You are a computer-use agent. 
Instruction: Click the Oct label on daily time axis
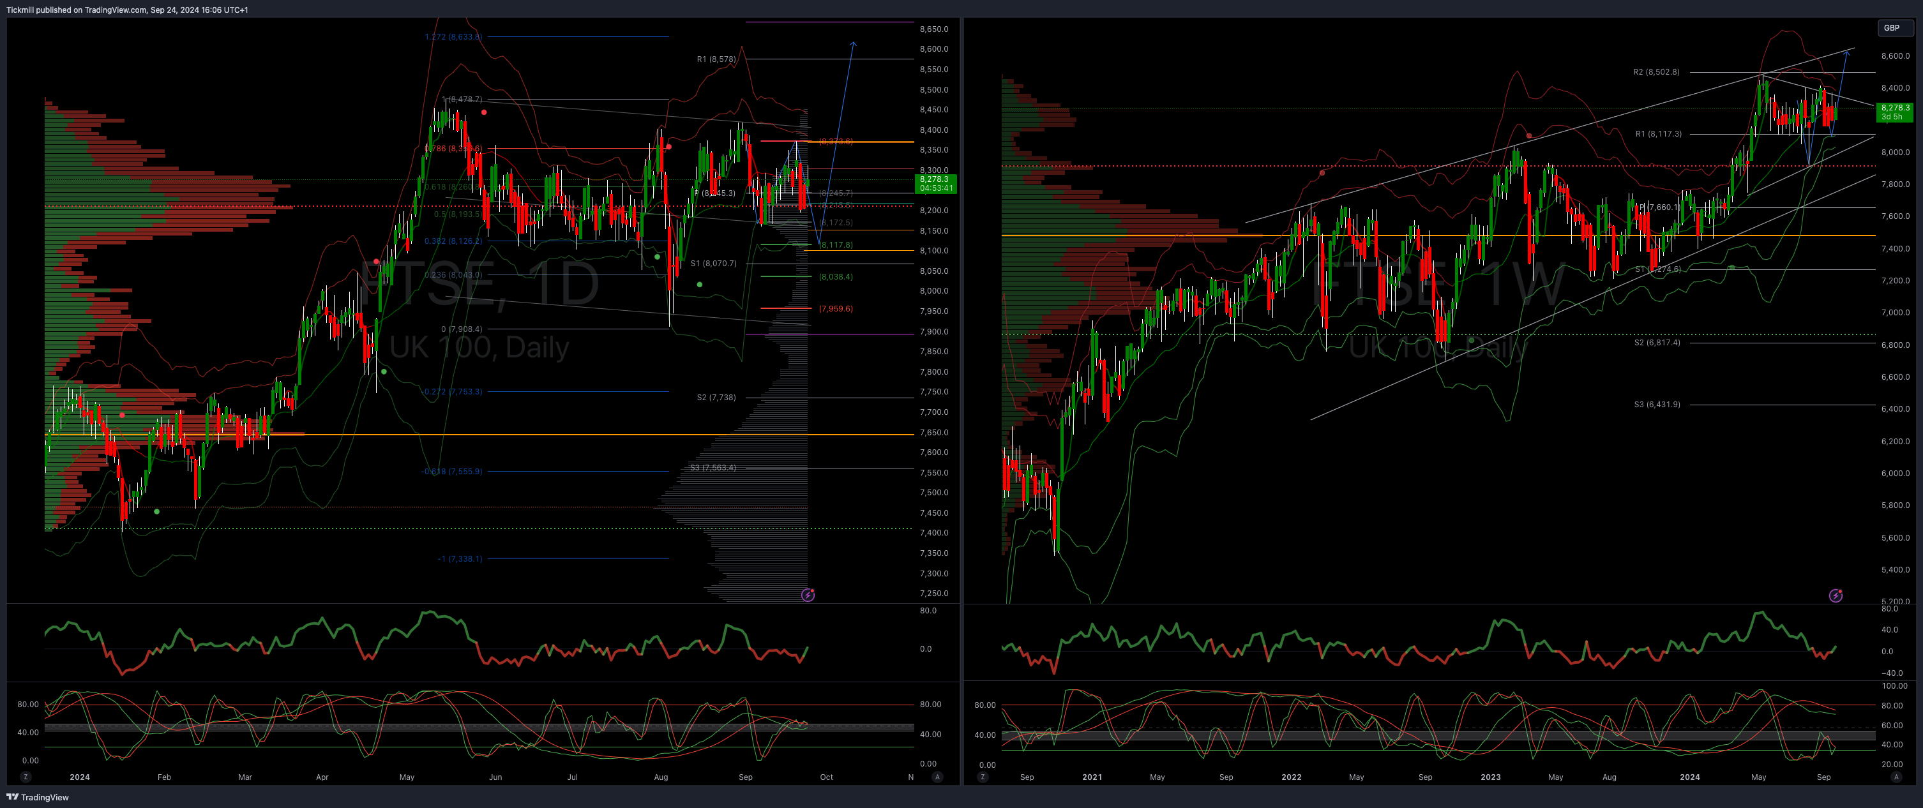point(826,777)
